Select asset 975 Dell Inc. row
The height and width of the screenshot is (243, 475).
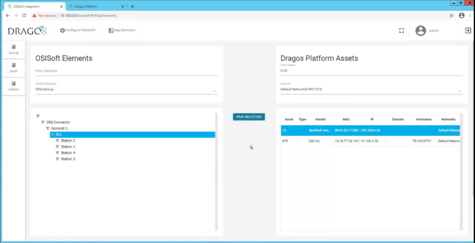click(370, 141)
